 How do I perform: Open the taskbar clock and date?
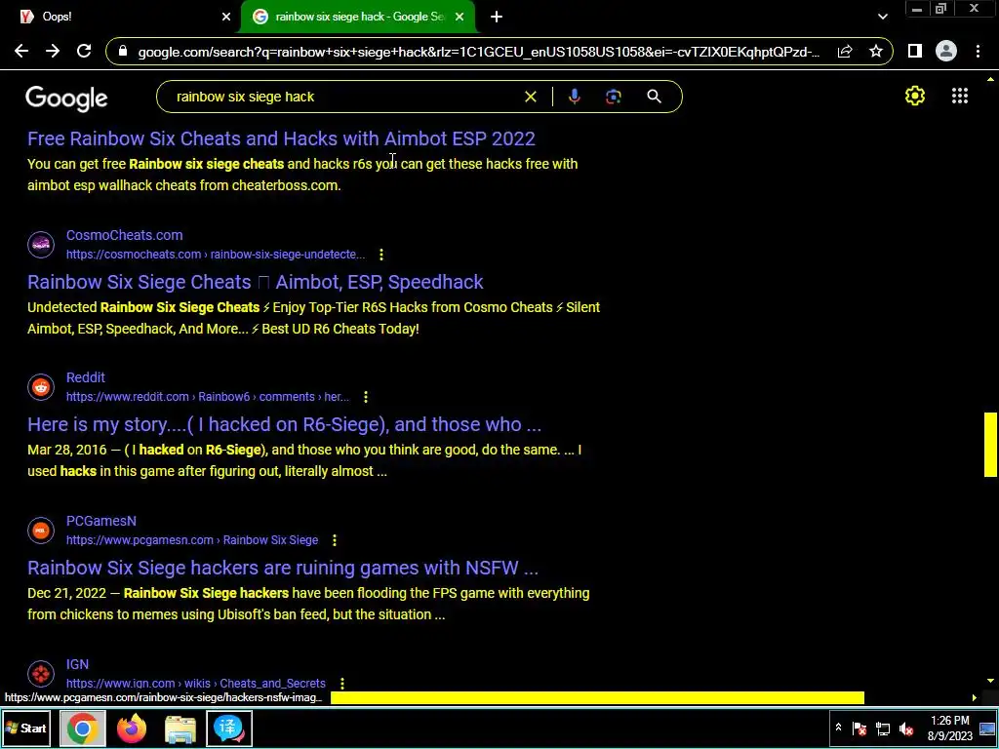click(x=950, y=729)
